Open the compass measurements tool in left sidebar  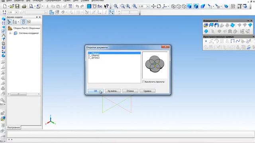(x=4, y=35)
